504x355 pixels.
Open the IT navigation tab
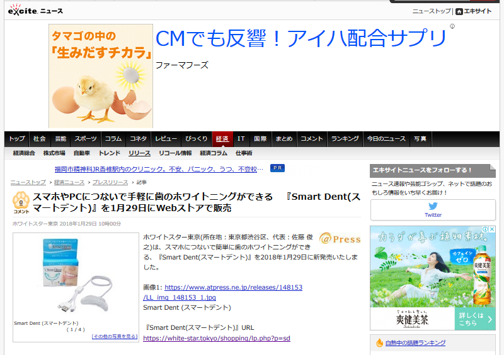(241, 139)
